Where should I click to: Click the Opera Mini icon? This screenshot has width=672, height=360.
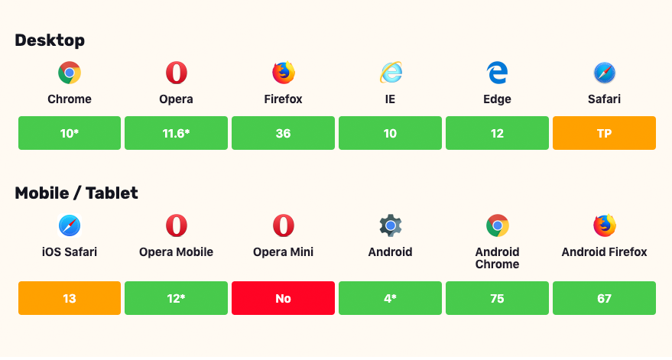point(284,226)
